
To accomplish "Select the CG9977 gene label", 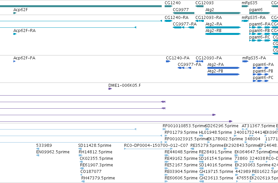I will coord(181,9).
